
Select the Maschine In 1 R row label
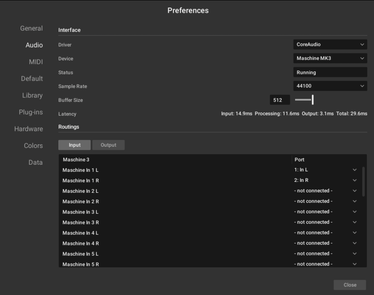(x=81, y=180)
